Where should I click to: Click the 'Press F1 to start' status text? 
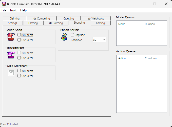coord(9,124)
